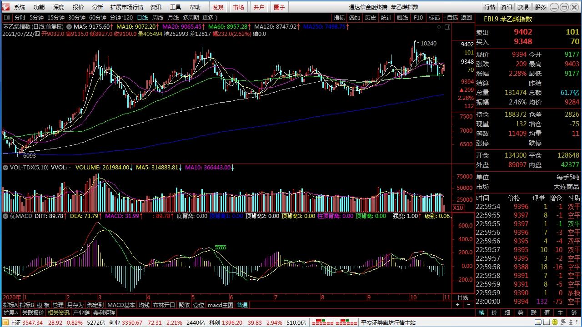Viewport: 582px width, 327px height.
Task: Click the 10240 high price label
Action: [428, 44]
